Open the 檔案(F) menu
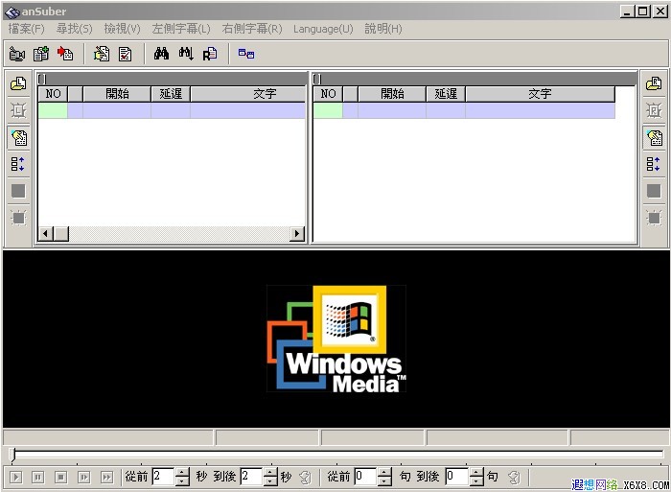This screenshot has height=492, width=671. pyautogui.click(x=26, y=29)
